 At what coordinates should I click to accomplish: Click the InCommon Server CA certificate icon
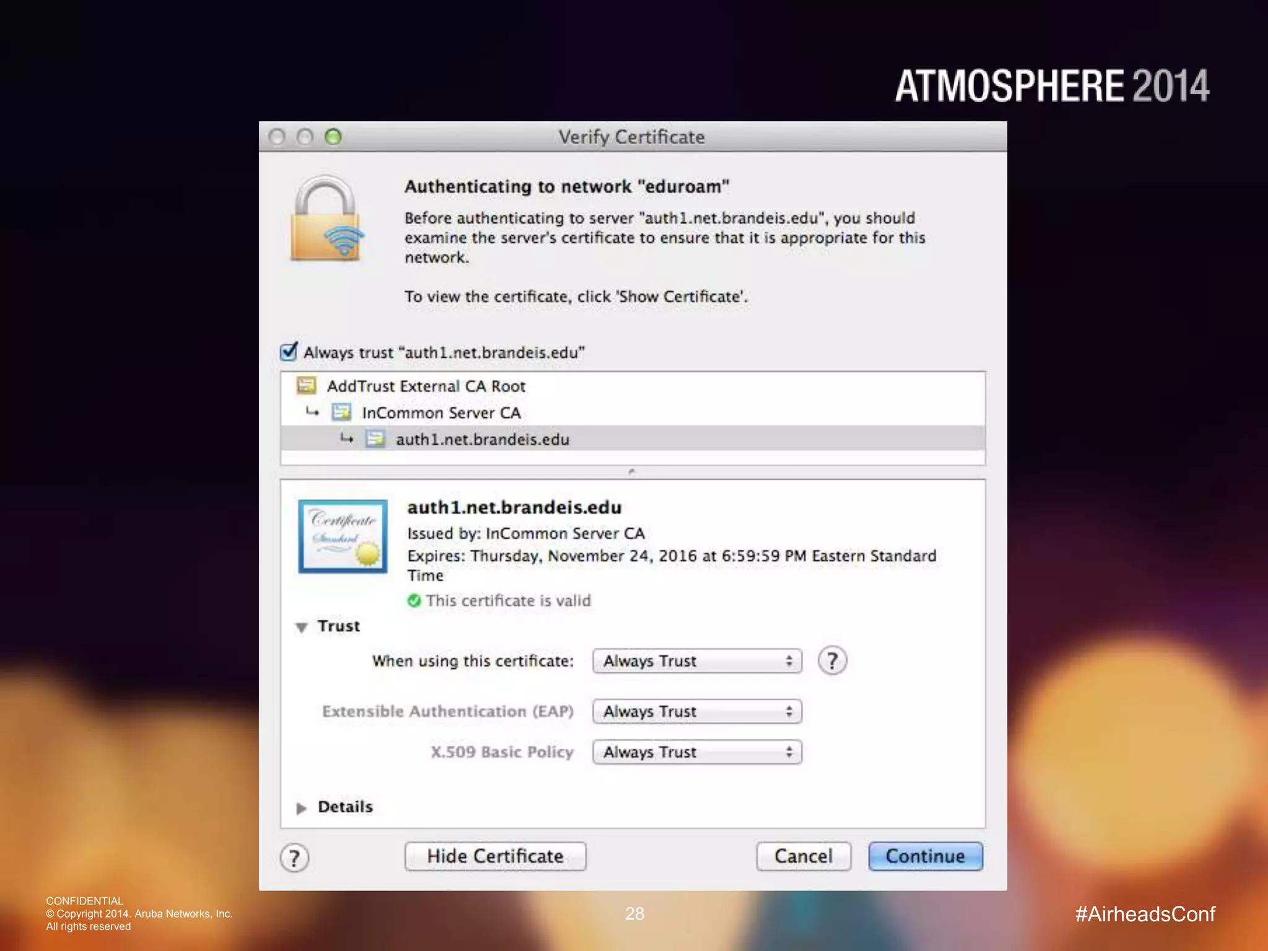(x=341, y=412)
